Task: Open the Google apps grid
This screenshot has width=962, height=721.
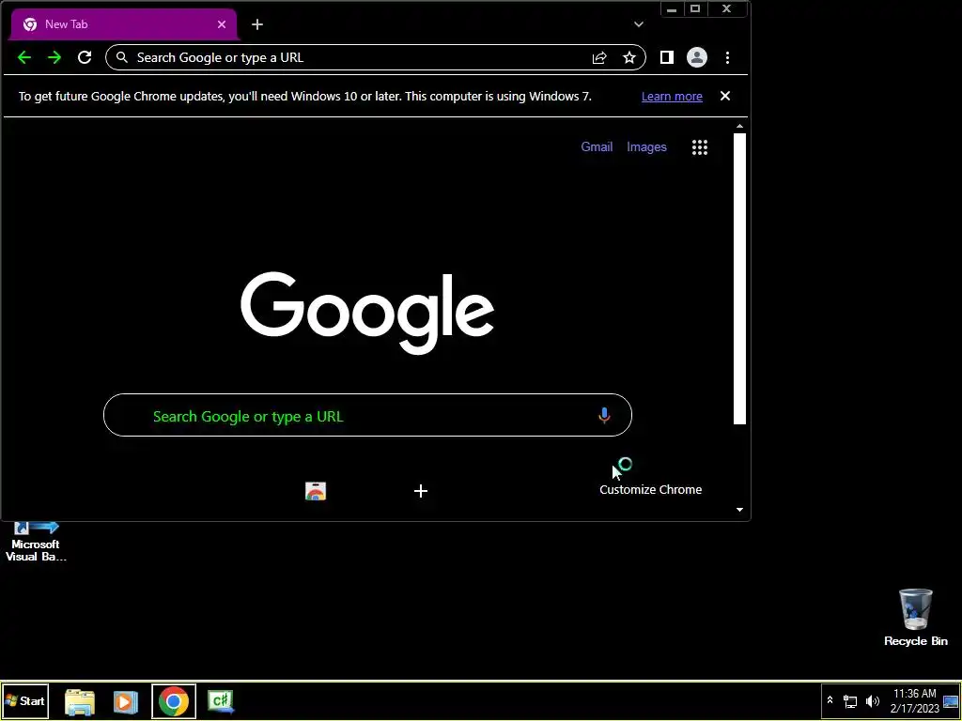Action: [699, 147]
